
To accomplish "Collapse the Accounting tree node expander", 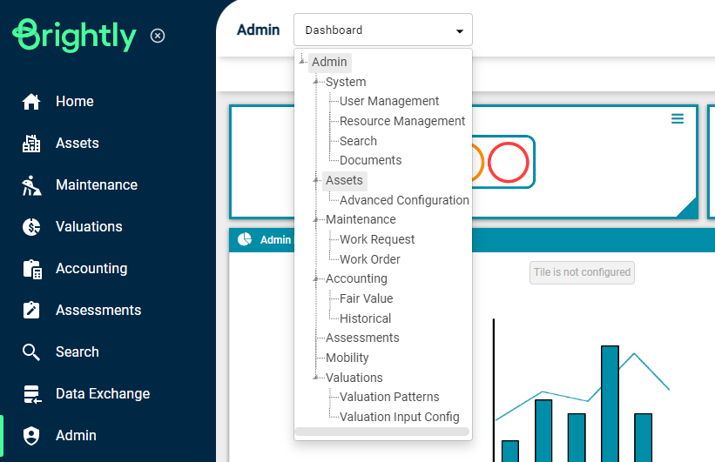I will (315, 278).
